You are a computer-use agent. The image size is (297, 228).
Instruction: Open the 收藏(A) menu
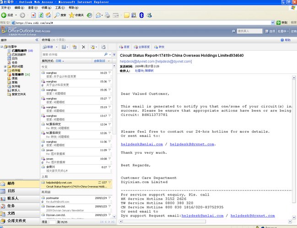pos(46,8)
